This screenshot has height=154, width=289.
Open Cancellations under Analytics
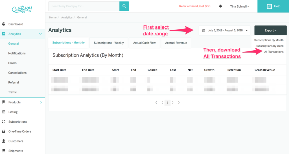17,73
